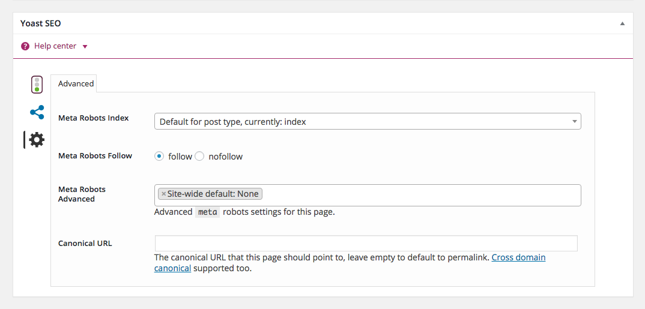645x309 pixels.
Task: Focus the Canonical URL input field
Action: coord(366,243)
